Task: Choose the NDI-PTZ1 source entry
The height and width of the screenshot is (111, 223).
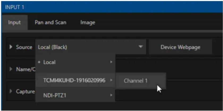Action: [75, 95]
